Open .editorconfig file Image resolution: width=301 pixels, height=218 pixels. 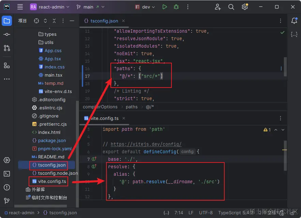48,99
